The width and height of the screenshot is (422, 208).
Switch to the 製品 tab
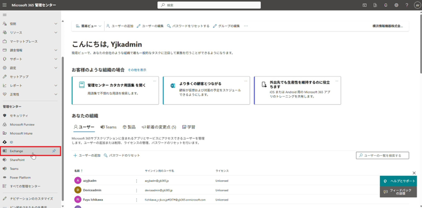129,127
